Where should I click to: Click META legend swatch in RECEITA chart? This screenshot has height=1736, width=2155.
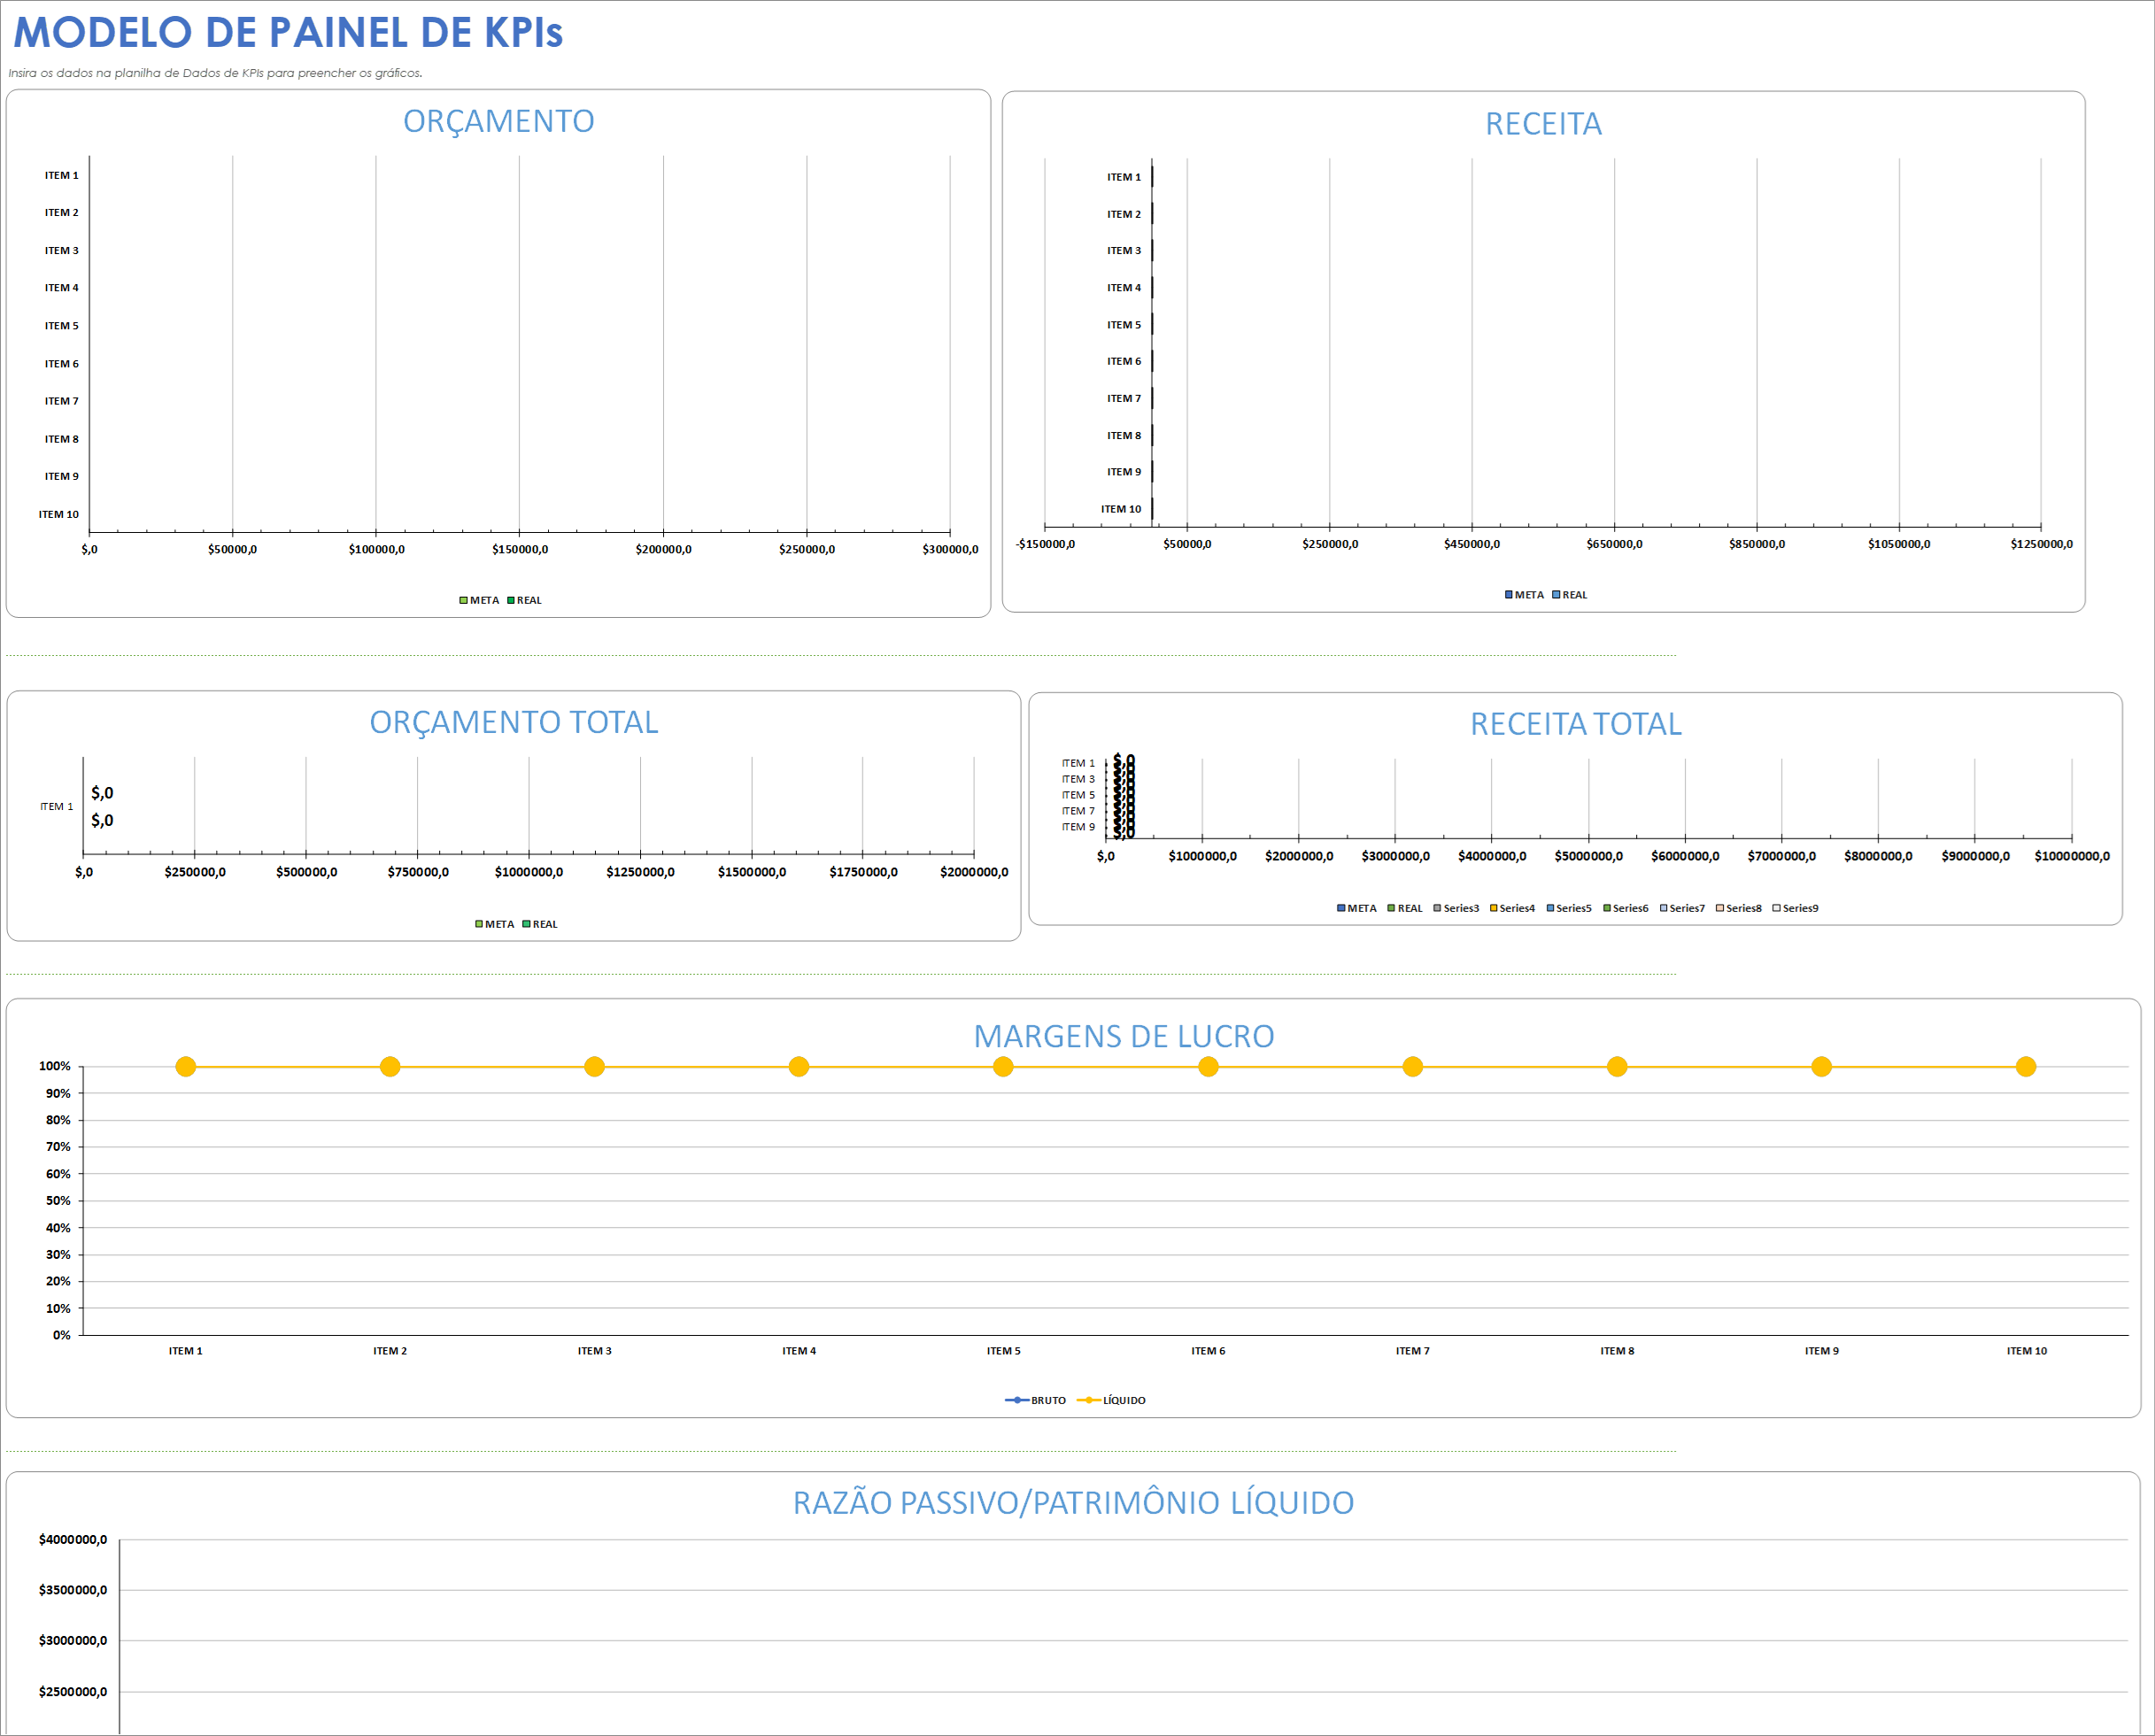(1509, 595)
